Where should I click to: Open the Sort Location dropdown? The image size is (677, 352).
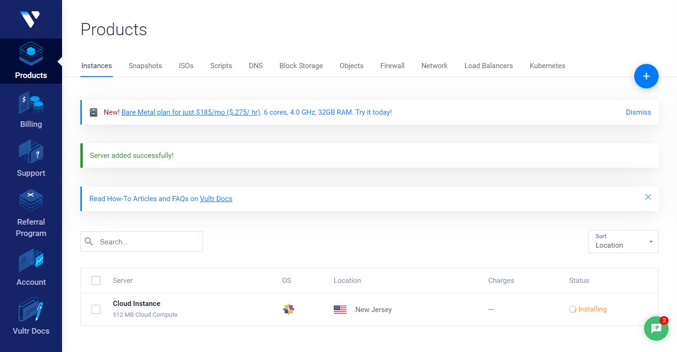pyautogui.click(x=623, y=242)
